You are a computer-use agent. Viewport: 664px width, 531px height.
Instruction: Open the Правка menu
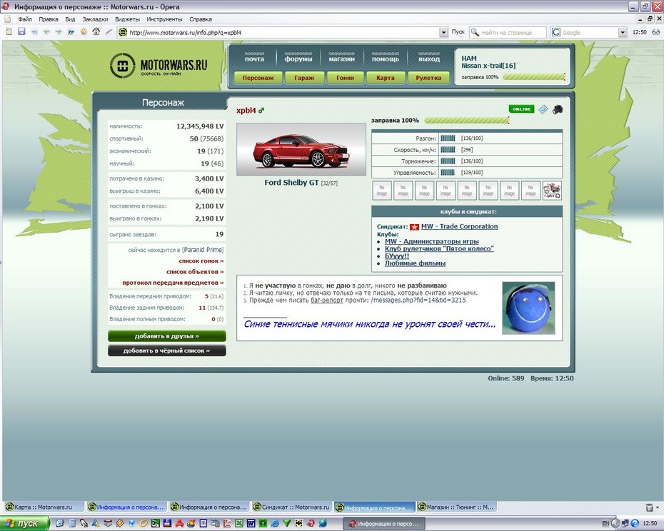49,19
